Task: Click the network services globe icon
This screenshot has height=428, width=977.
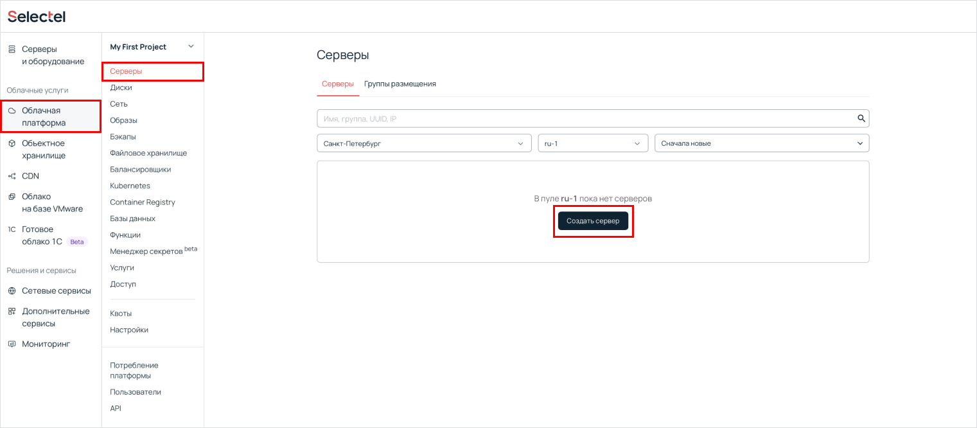Action: (x=12, y=291)
